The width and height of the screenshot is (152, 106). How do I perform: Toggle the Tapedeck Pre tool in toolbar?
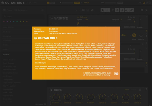pyautogui.click(x=107, y=10)
